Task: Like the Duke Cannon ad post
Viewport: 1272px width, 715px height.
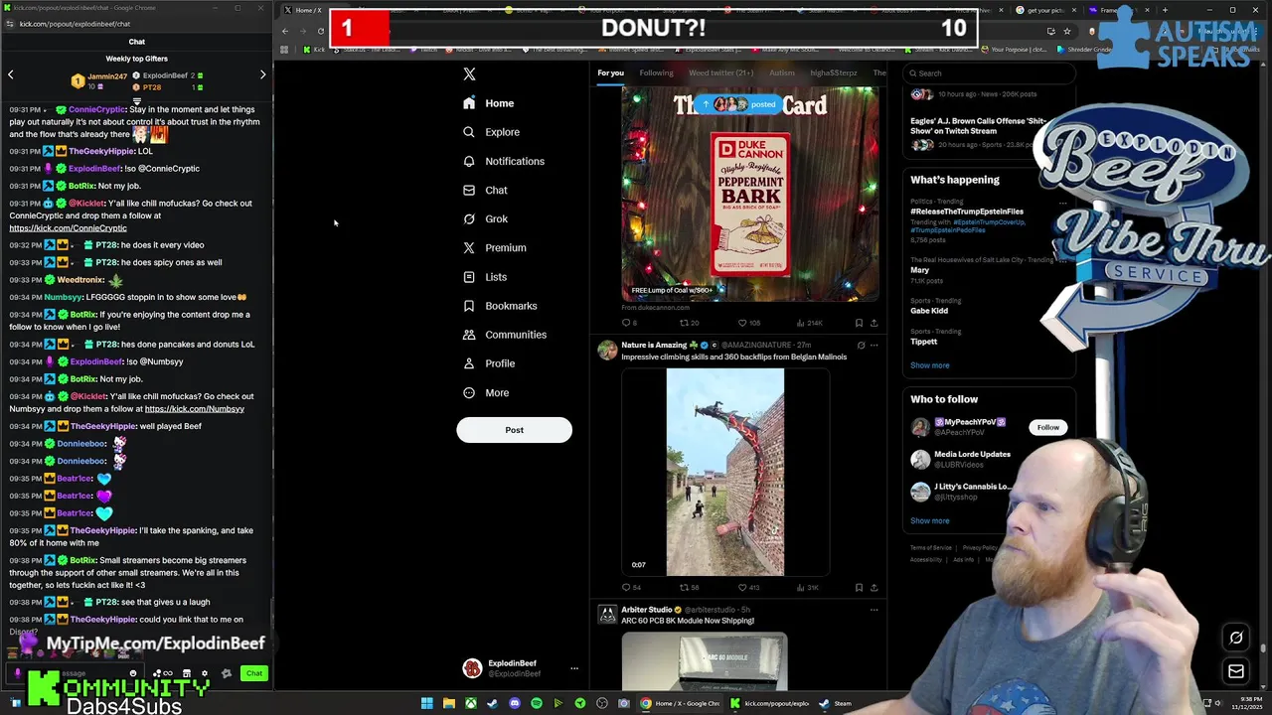Action: coord(748,323)
